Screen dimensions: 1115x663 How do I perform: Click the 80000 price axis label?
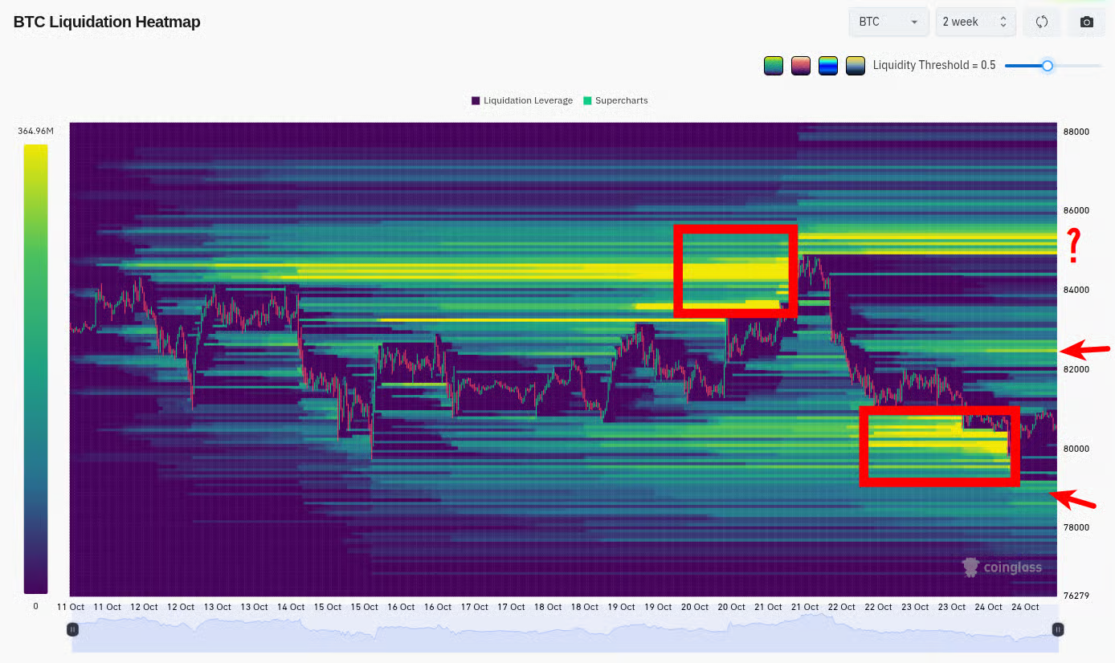1076,449
